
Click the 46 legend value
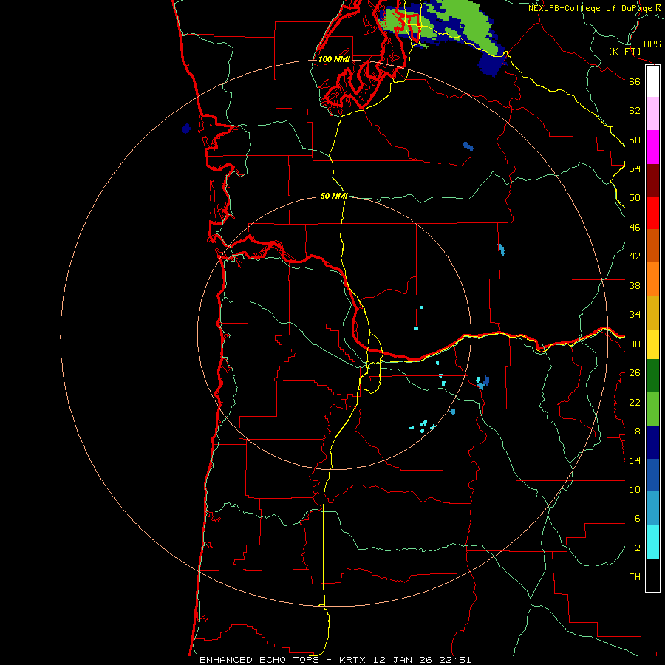coord(635,228)
